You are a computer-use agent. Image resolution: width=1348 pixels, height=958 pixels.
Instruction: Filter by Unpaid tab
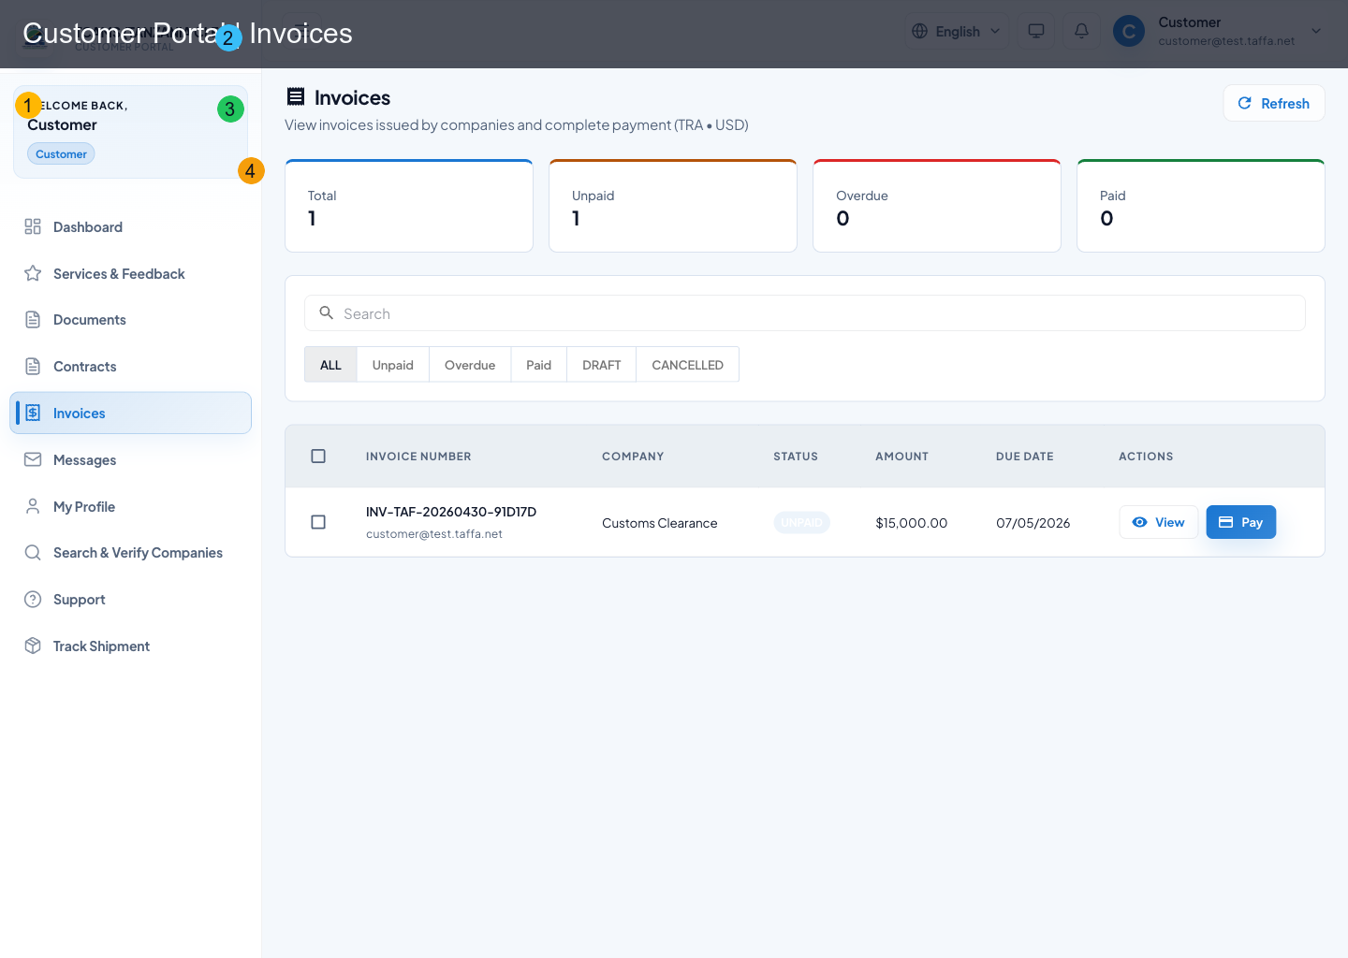click(393, 365)
